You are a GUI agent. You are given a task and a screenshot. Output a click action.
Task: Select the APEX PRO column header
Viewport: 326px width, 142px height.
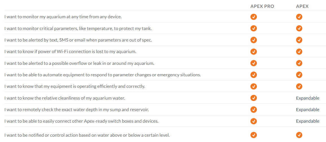tap(262, 6)
